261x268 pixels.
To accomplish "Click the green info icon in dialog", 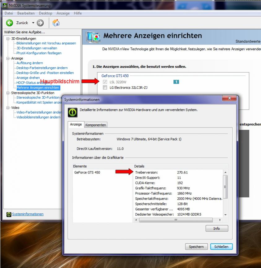I will [x=72, y=112].
